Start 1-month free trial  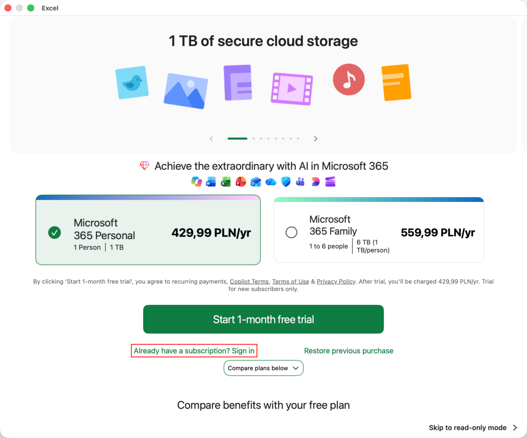coord(263,319)
